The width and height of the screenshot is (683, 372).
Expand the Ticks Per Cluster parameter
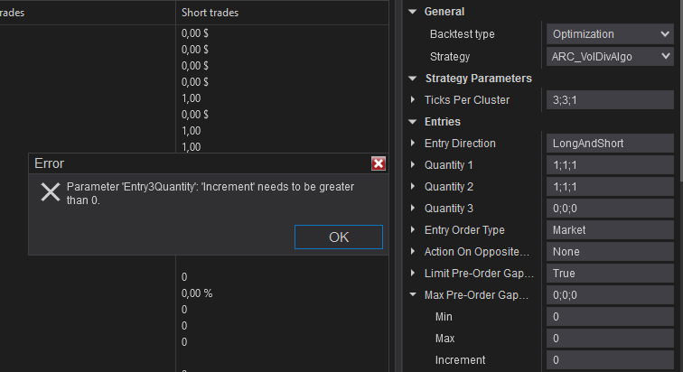point(414,100)
